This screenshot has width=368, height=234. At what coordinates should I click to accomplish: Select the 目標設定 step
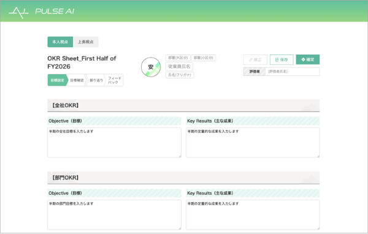click(58, 80)
